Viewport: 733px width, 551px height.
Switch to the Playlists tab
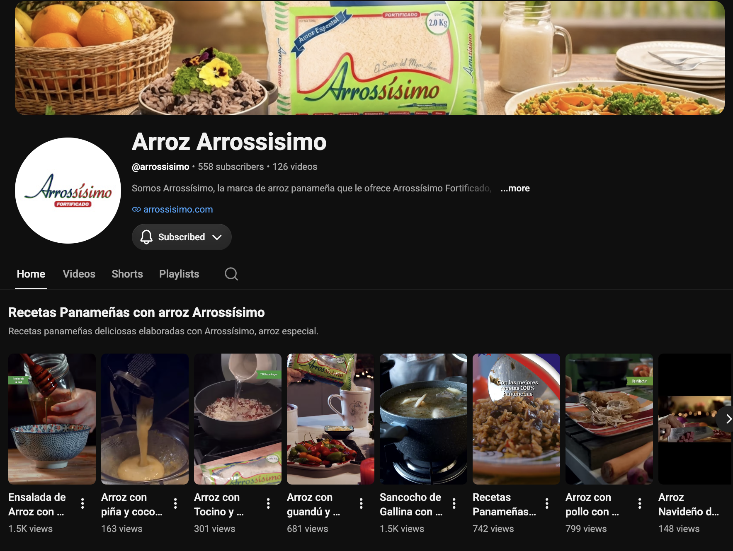[179, 274]
